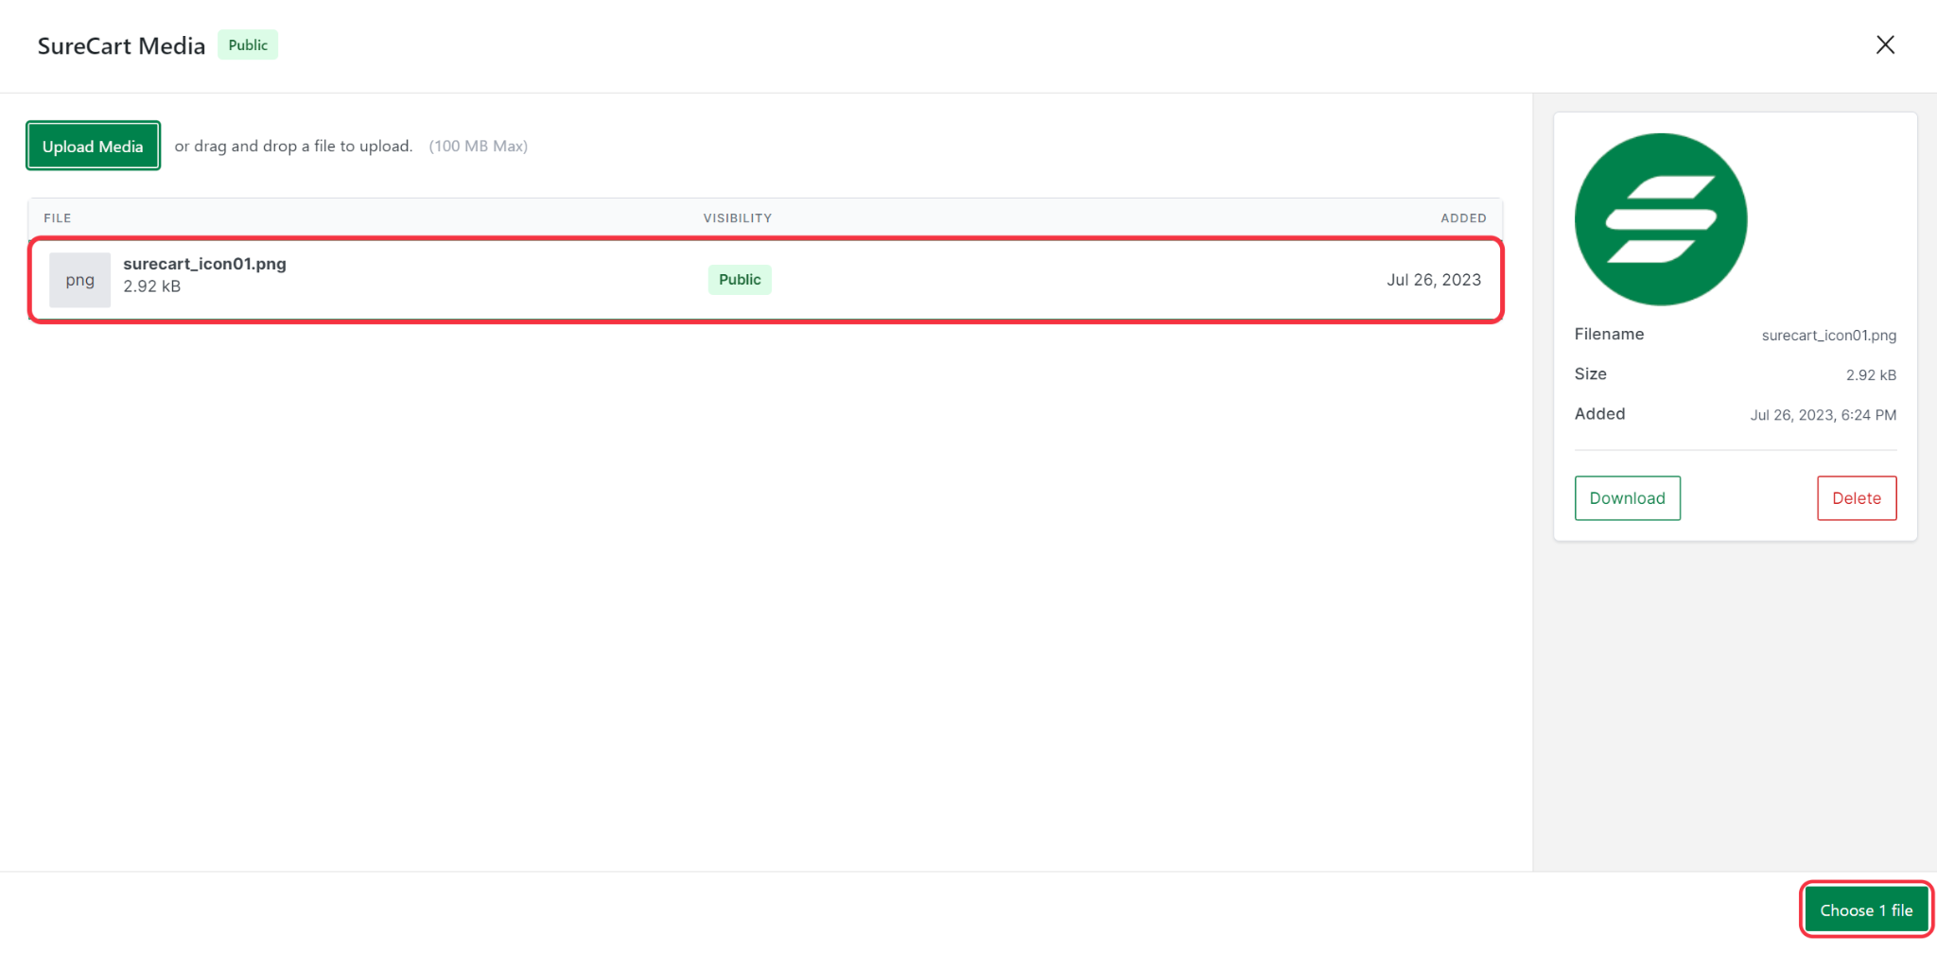This screenshot has width=1937, height=953.
Task: Click the (100 MB Max) hint text
Action: pos(479,146)
